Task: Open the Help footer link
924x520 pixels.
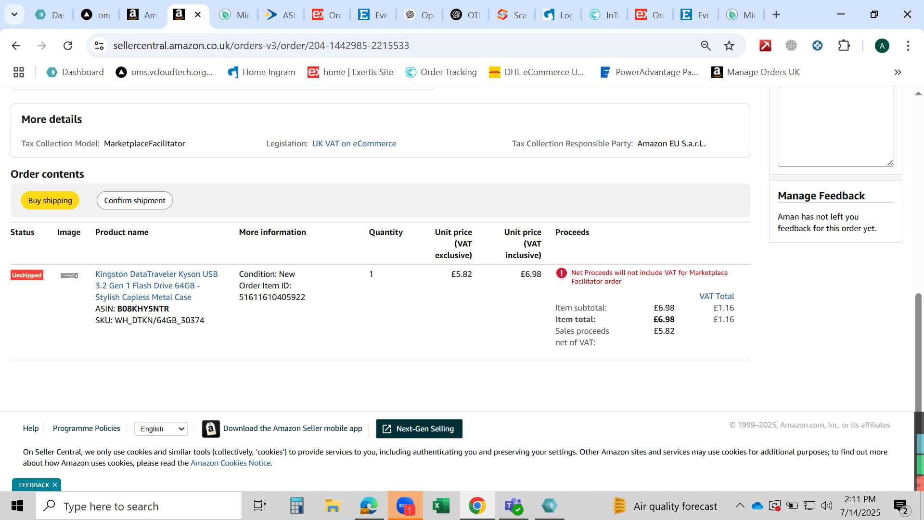Action: coord(31,428)
